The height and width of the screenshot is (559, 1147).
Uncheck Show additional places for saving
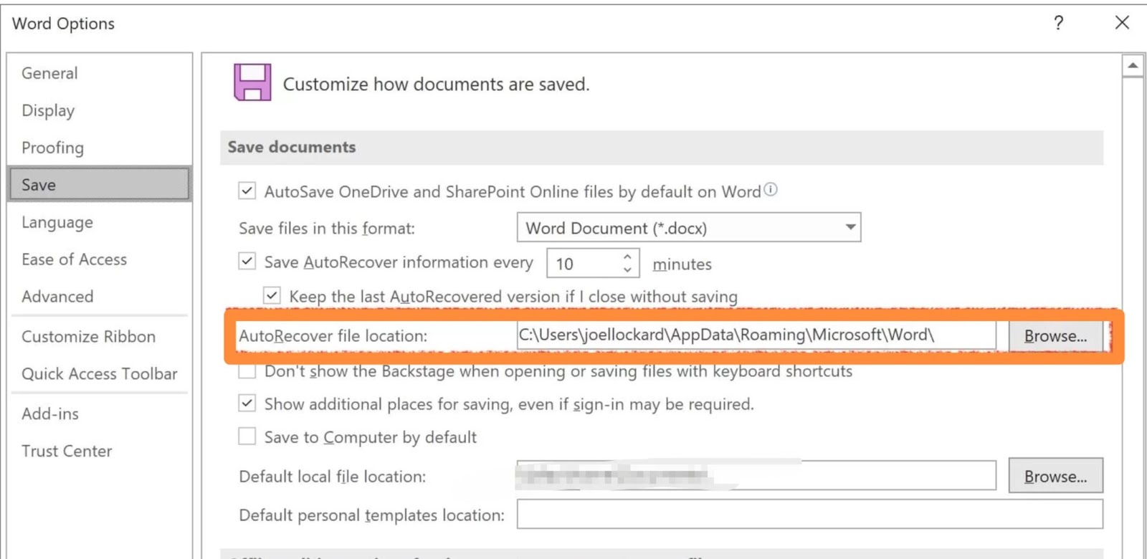(247, 403)
